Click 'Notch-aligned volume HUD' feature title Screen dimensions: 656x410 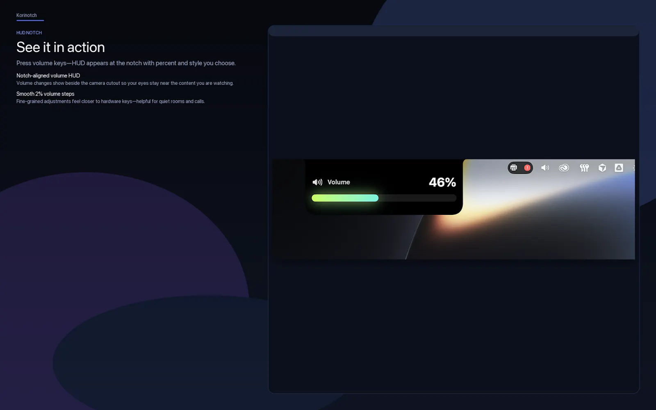coord(48,75)
